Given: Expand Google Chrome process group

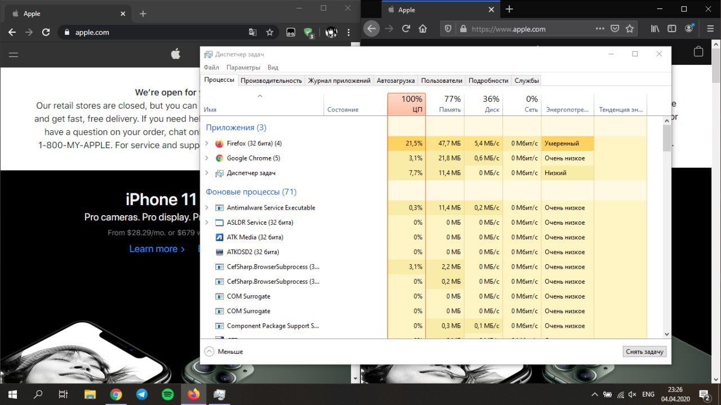Looking at the screenshot, I should (x=207, y=158).
